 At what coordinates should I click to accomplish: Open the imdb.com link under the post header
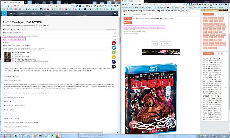click(13, 33)
